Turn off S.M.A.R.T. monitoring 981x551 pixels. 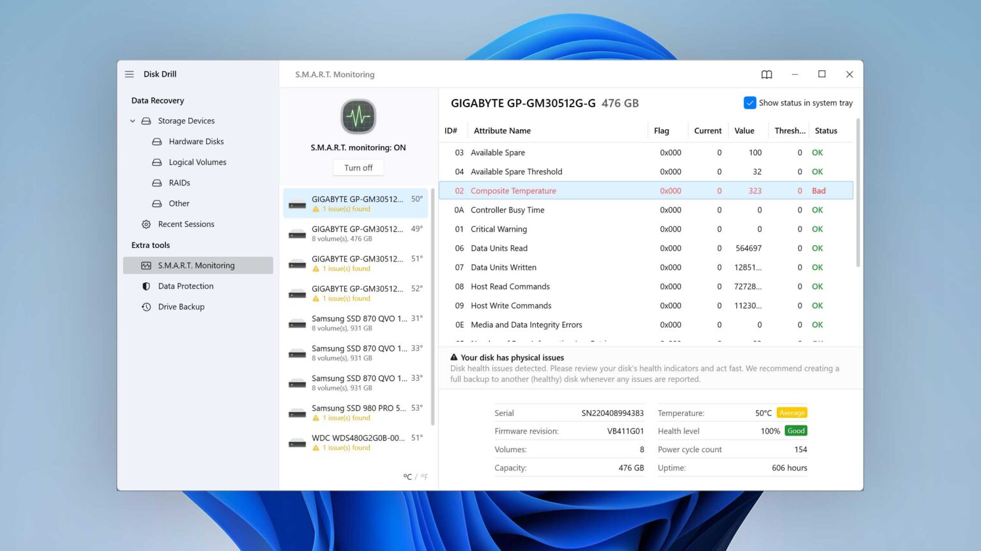coord(358,167)
